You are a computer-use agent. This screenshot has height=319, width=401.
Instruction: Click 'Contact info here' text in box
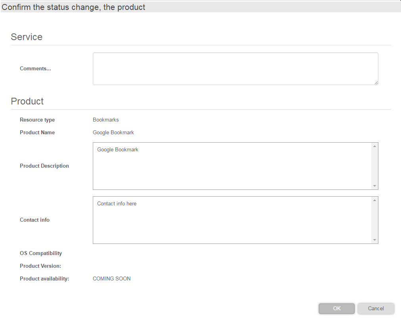click(117, 203)
